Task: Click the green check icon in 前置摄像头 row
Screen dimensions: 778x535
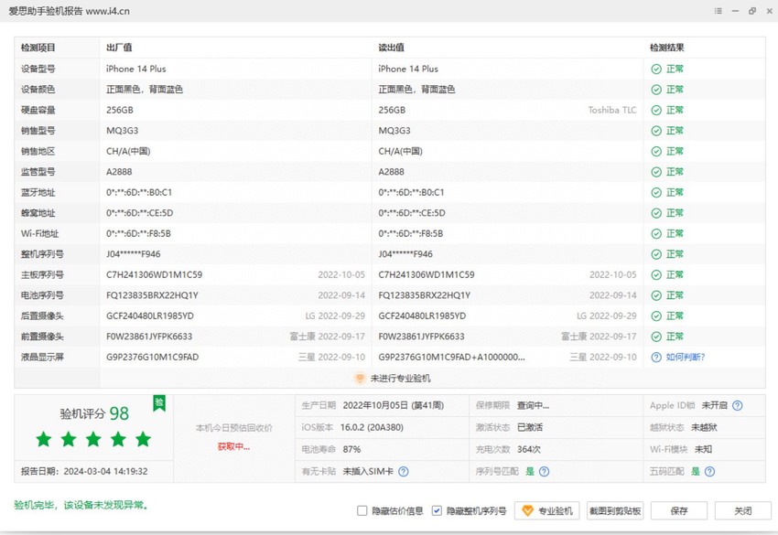Action: (x=656, y=337)
